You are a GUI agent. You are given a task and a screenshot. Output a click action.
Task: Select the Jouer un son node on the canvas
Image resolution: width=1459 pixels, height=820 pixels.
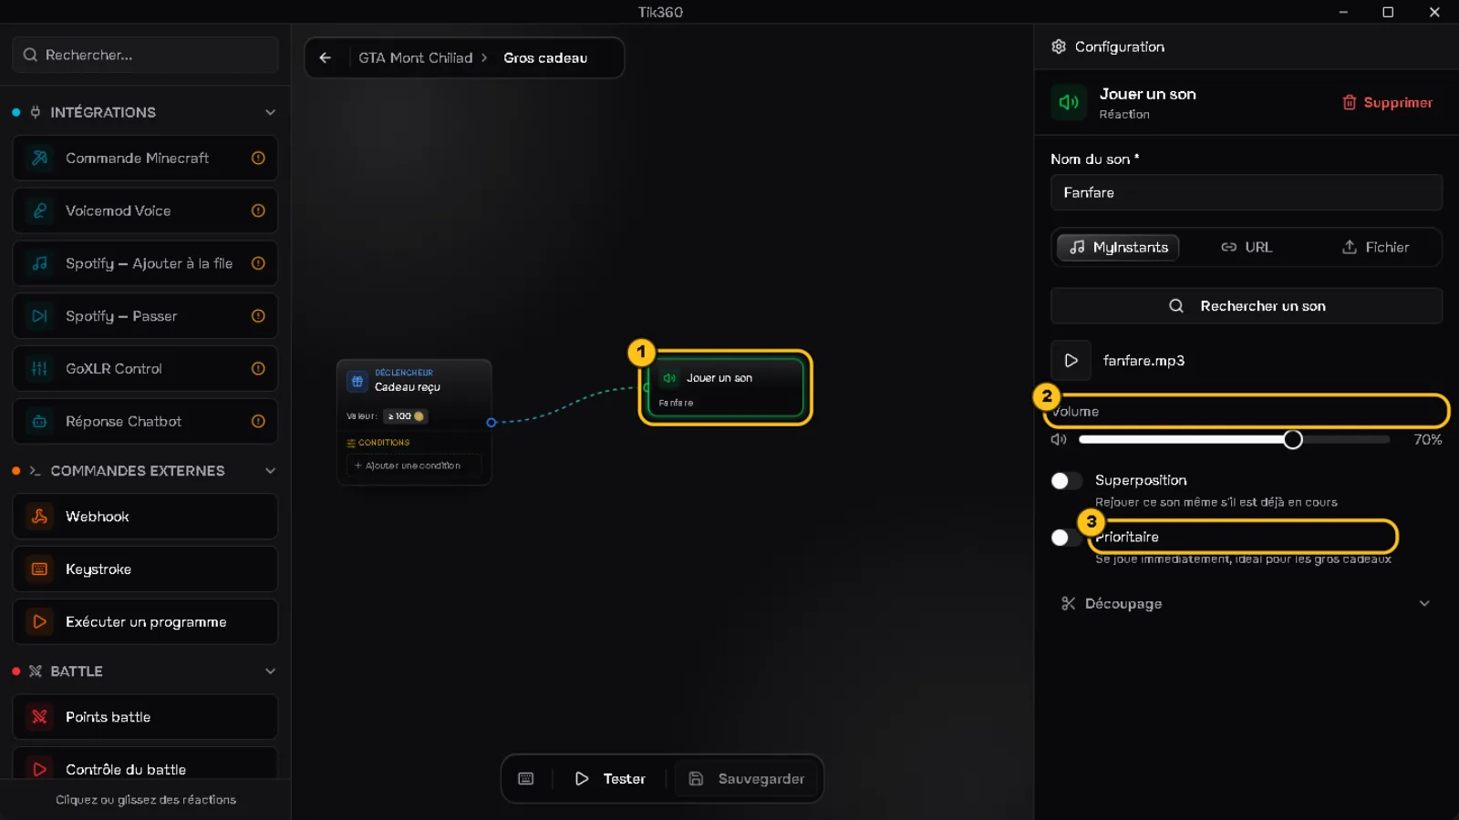coord(725,387)
